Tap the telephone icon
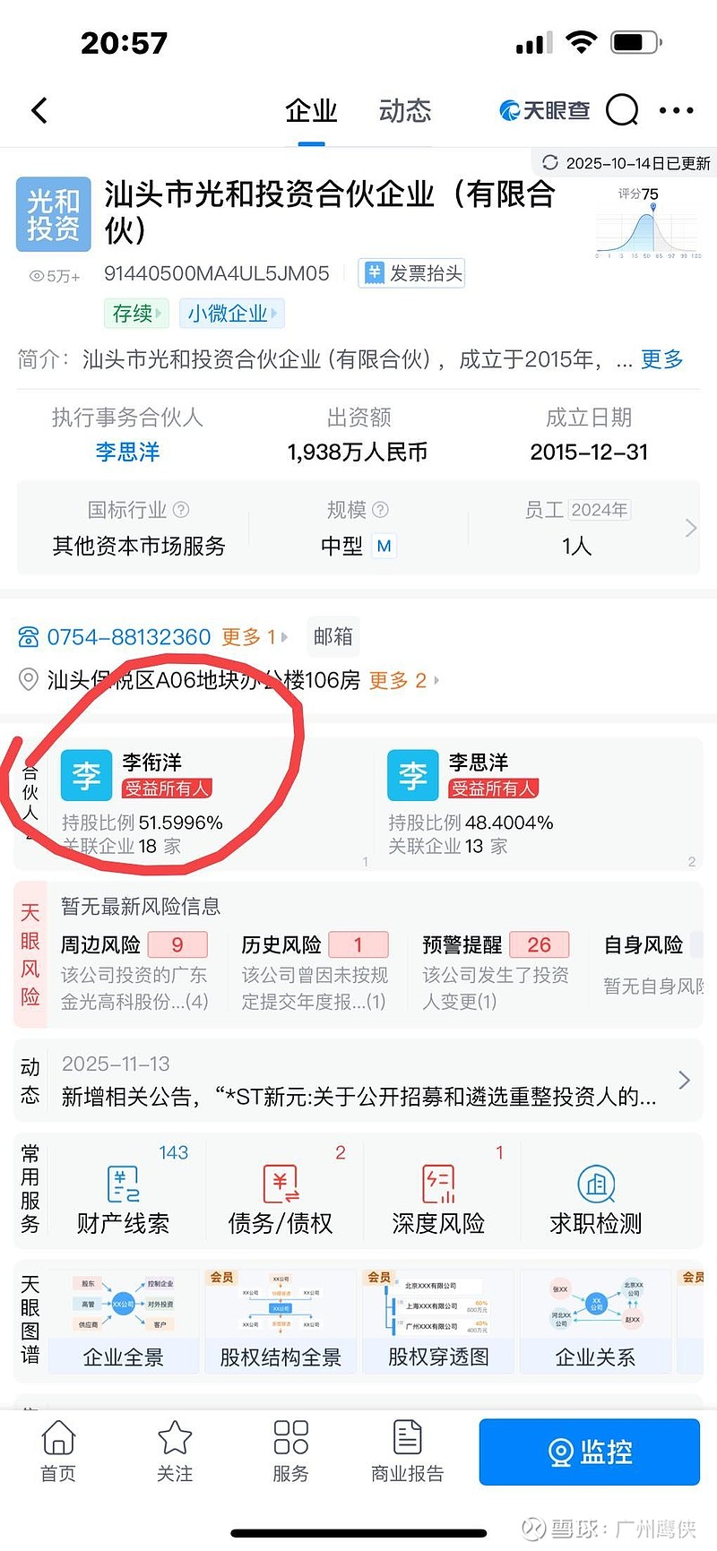Viewport: 717px width, 1551px height. point(29,637)
